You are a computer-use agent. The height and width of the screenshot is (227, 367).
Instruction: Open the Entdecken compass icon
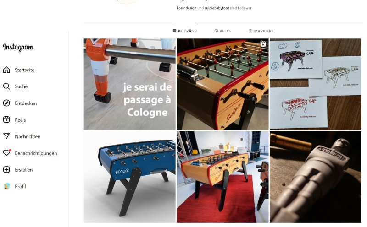(x=6, y=103)
